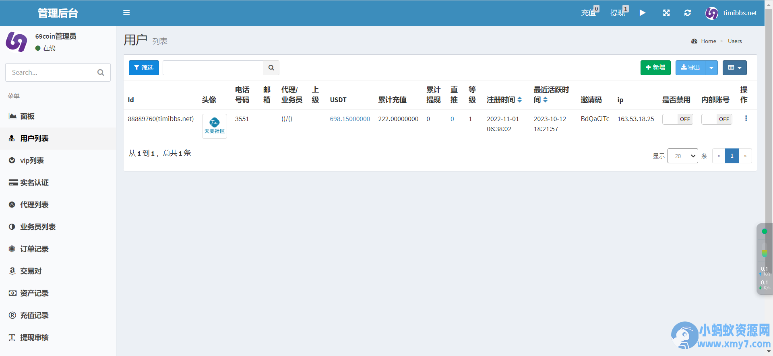This screenshot has width=773, height=356.
Task: Refresh page using top bar refresh icon
Action: (x=688, y=13)
